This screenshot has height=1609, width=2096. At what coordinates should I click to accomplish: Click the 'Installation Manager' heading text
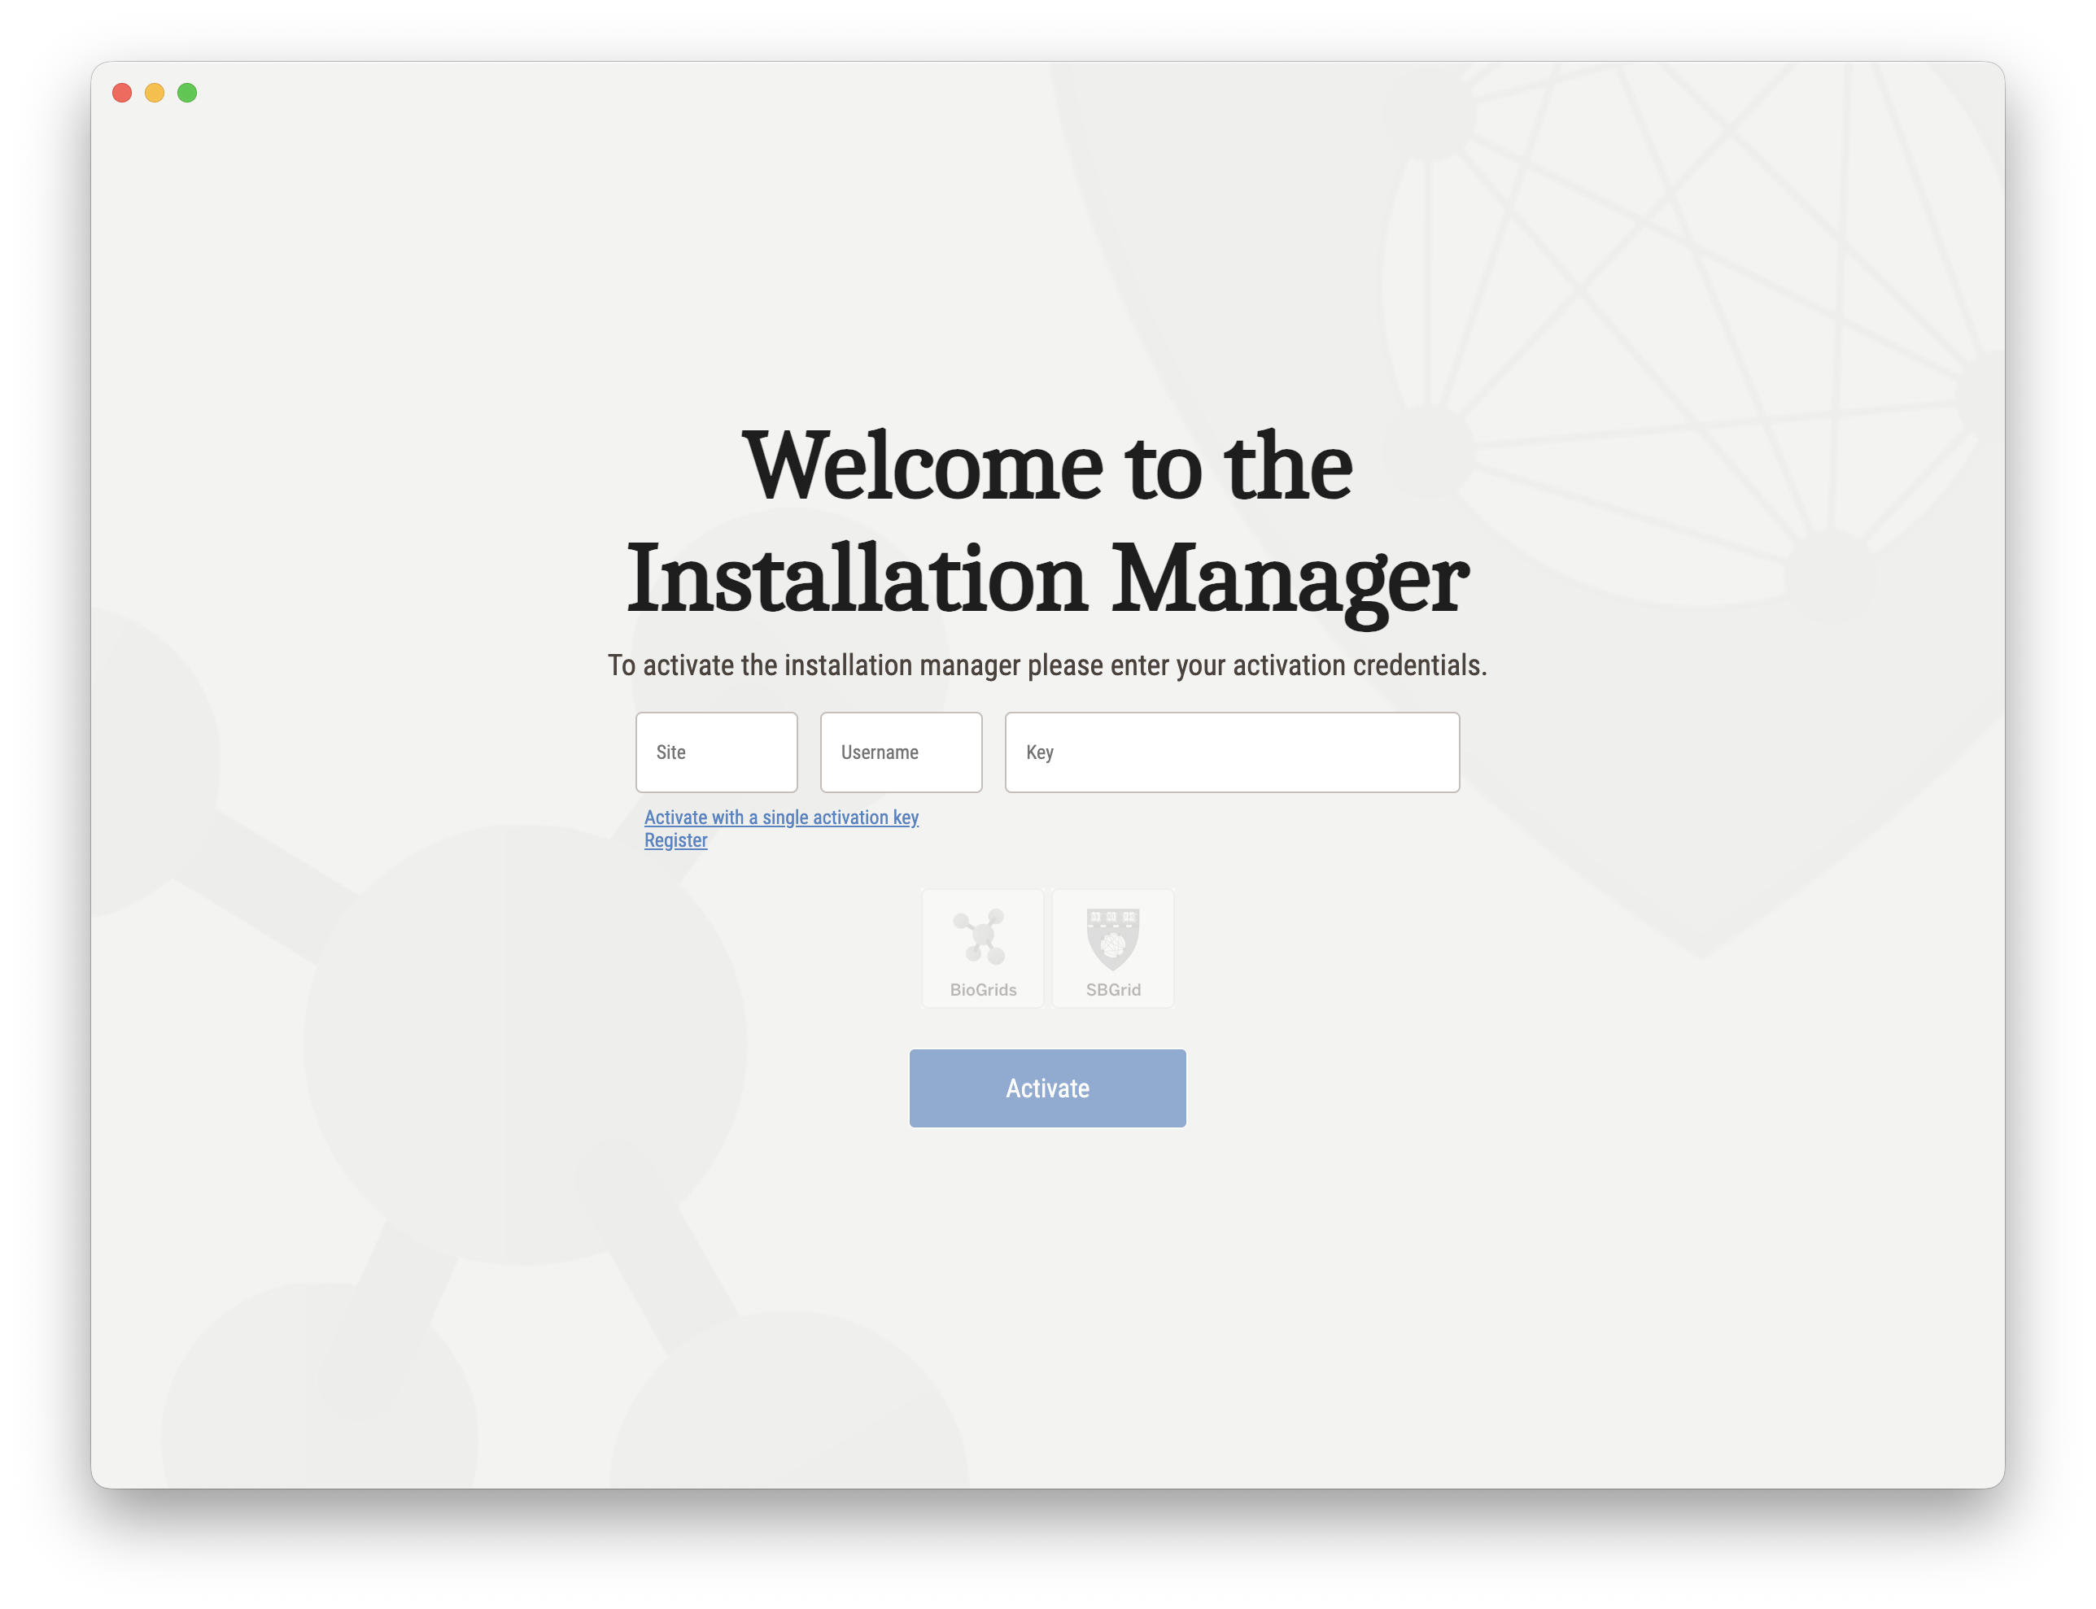click(x=1047, y=578)
